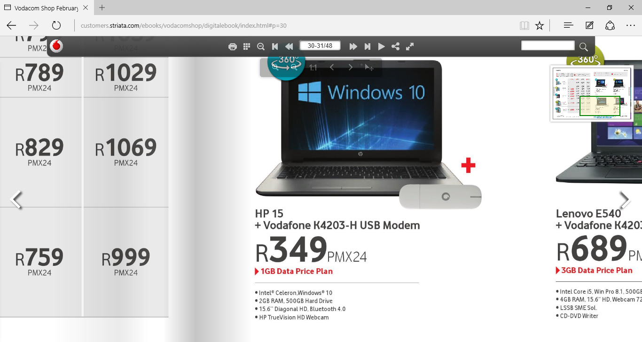Click the search magnifier button
Viewport: 642px width, 342px height.
[583, 47]
